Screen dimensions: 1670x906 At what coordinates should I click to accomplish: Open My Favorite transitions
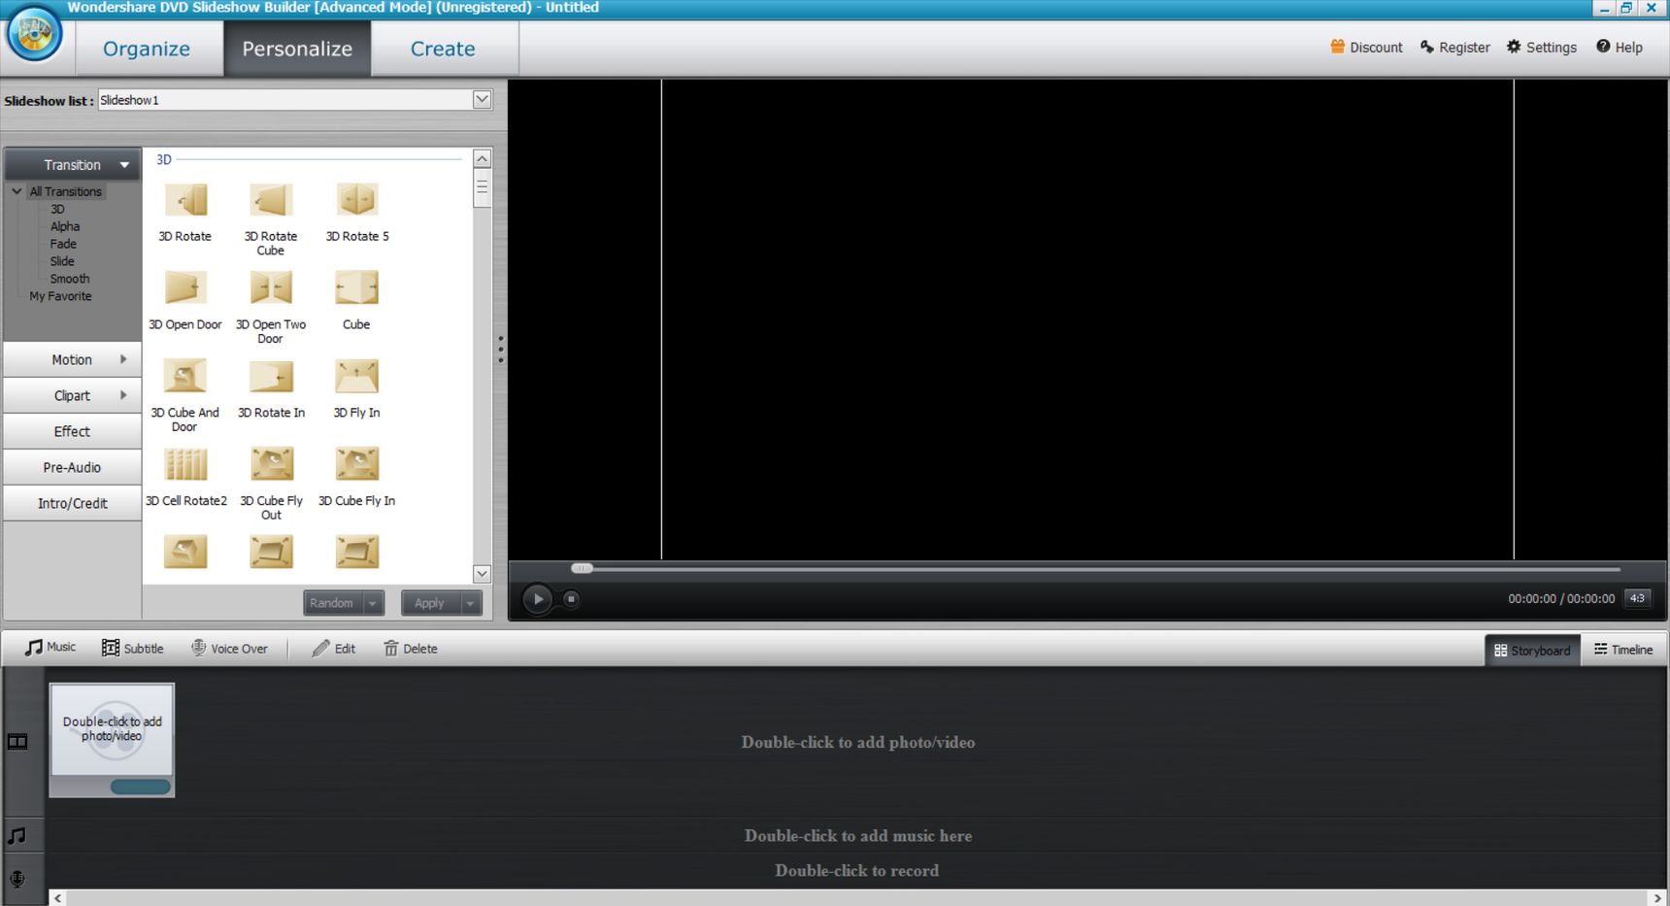(60, 296)
